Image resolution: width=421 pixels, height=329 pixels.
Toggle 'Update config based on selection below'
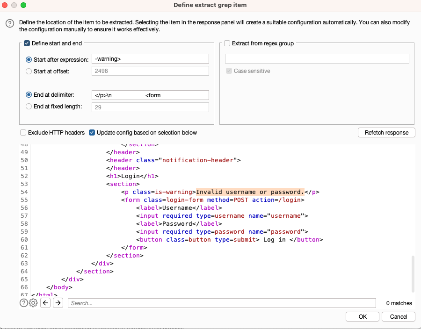(x=92, y=132)
